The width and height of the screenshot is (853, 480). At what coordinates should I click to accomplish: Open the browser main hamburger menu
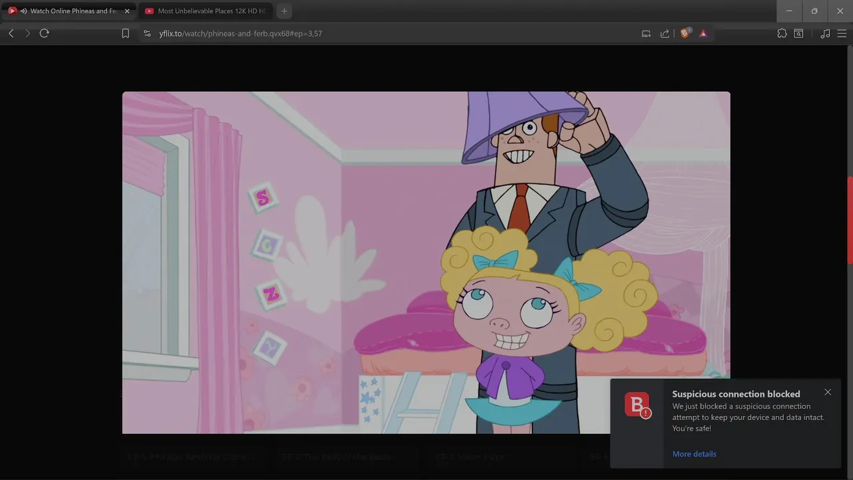842,33
